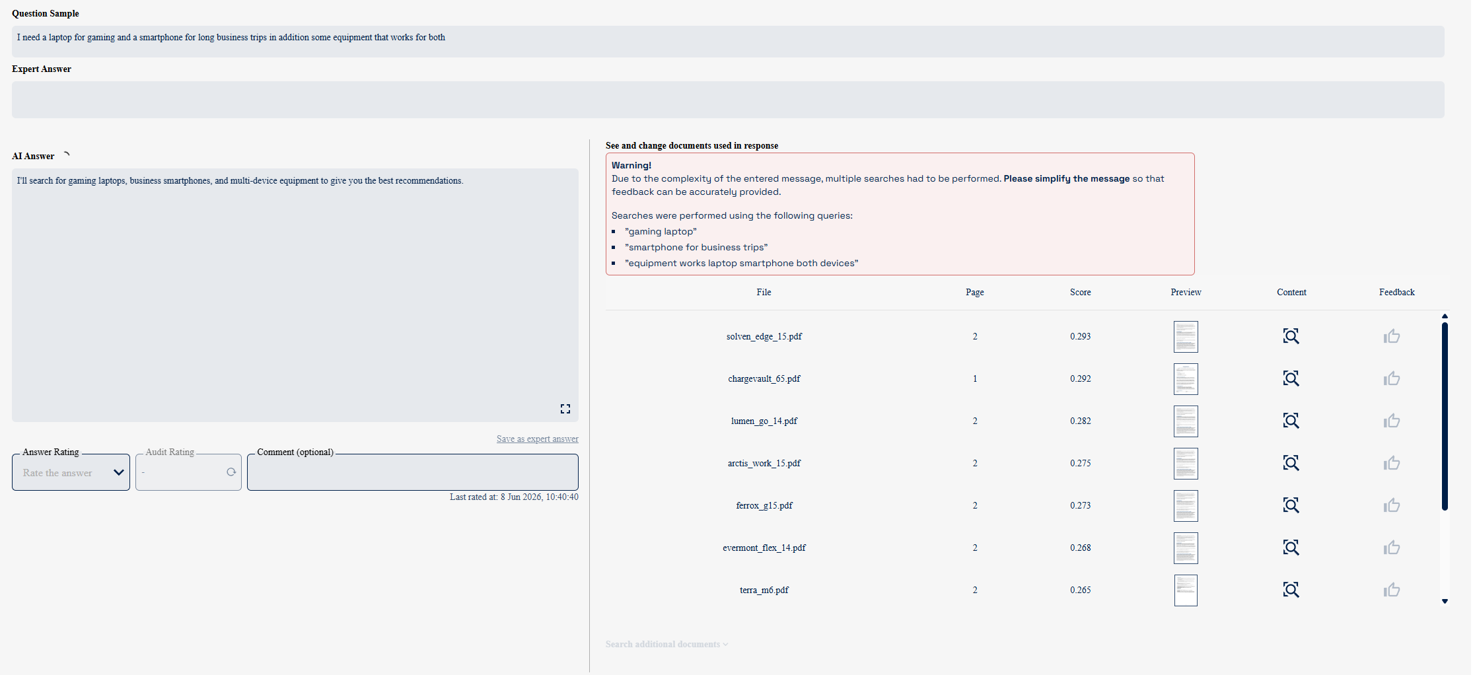Image resolution: width=1473 pixels, height=675 pixels.
Task: Give thumbs up to solven_edge_15.pdf
Action: 1392,336
